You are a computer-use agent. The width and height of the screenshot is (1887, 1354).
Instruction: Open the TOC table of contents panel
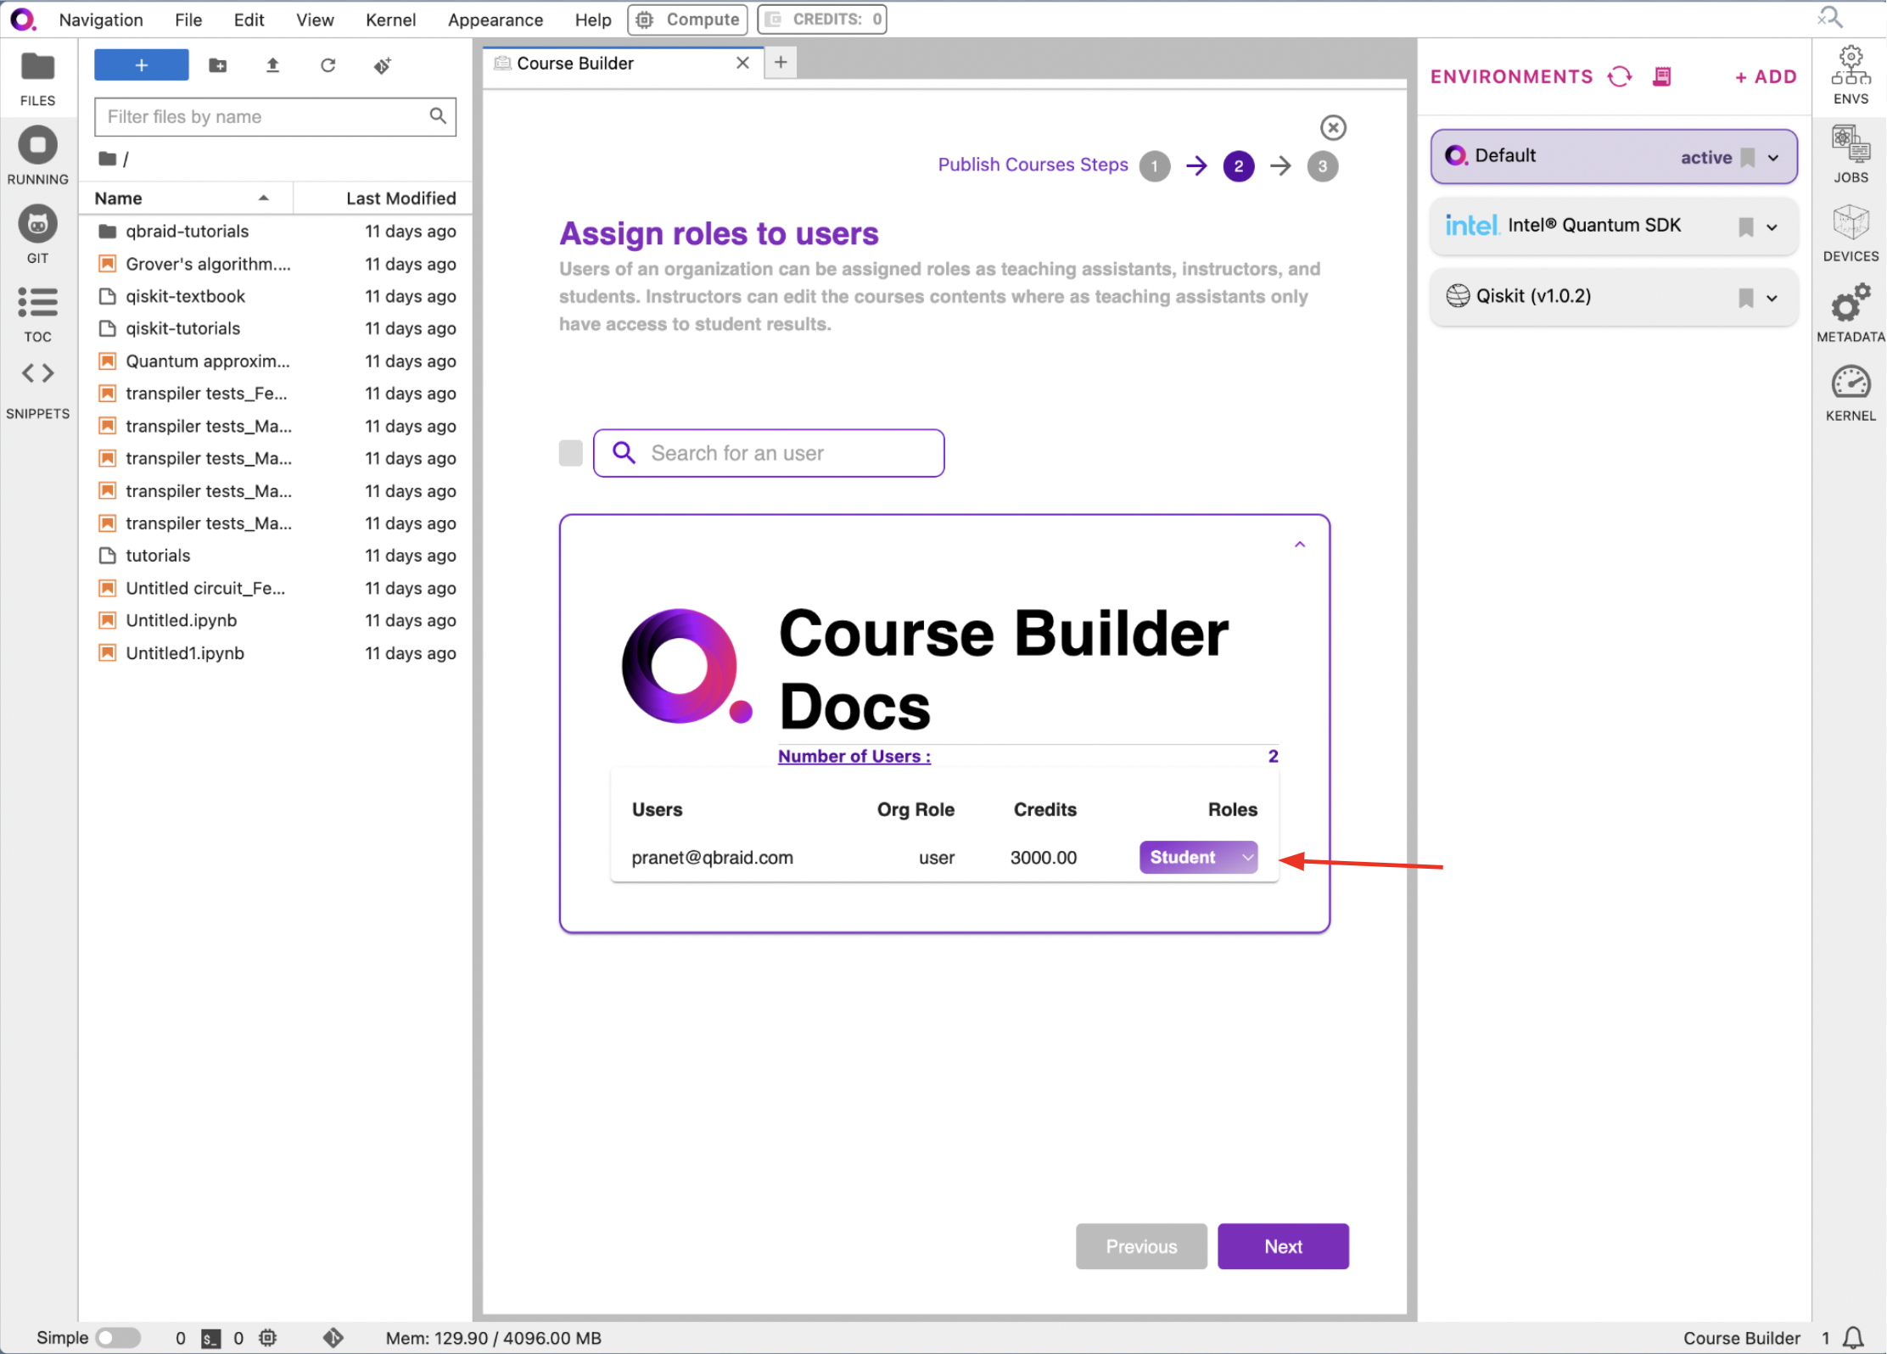[x=37, y=314]
